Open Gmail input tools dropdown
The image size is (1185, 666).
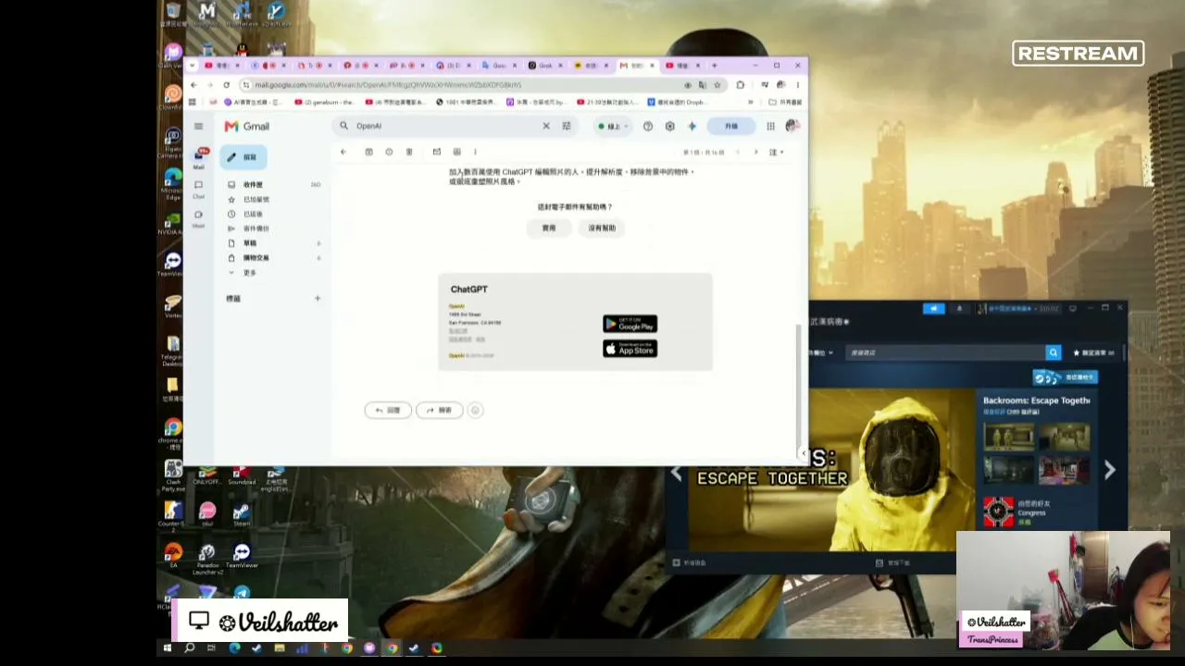click(776, 152)
